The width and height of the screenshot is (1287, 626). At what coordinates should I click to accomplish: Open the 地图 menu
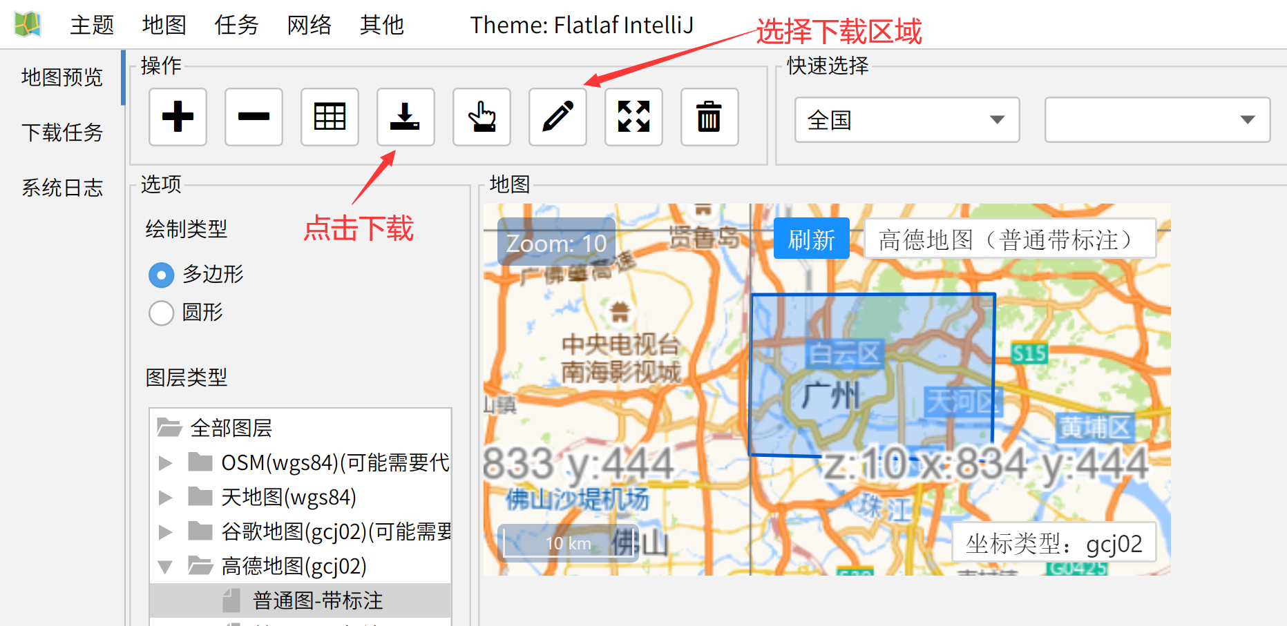click(164, 25)
